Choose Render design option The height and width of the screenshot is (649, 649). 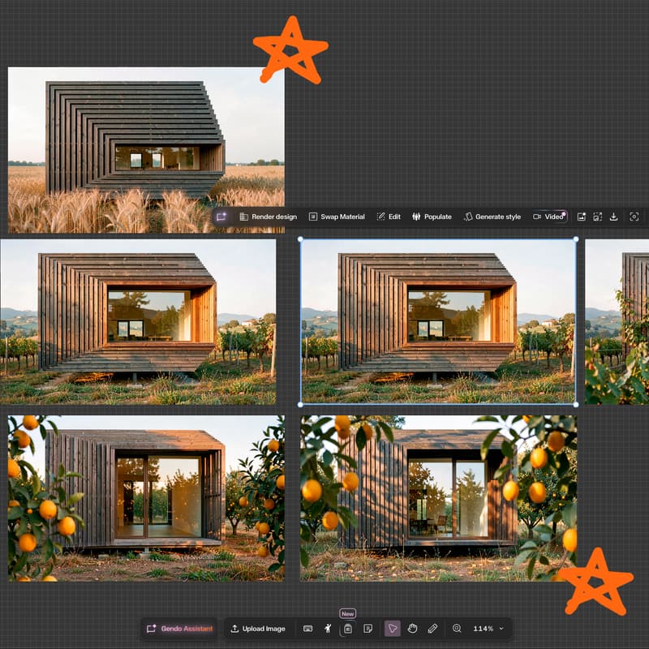tap(269, 217)
